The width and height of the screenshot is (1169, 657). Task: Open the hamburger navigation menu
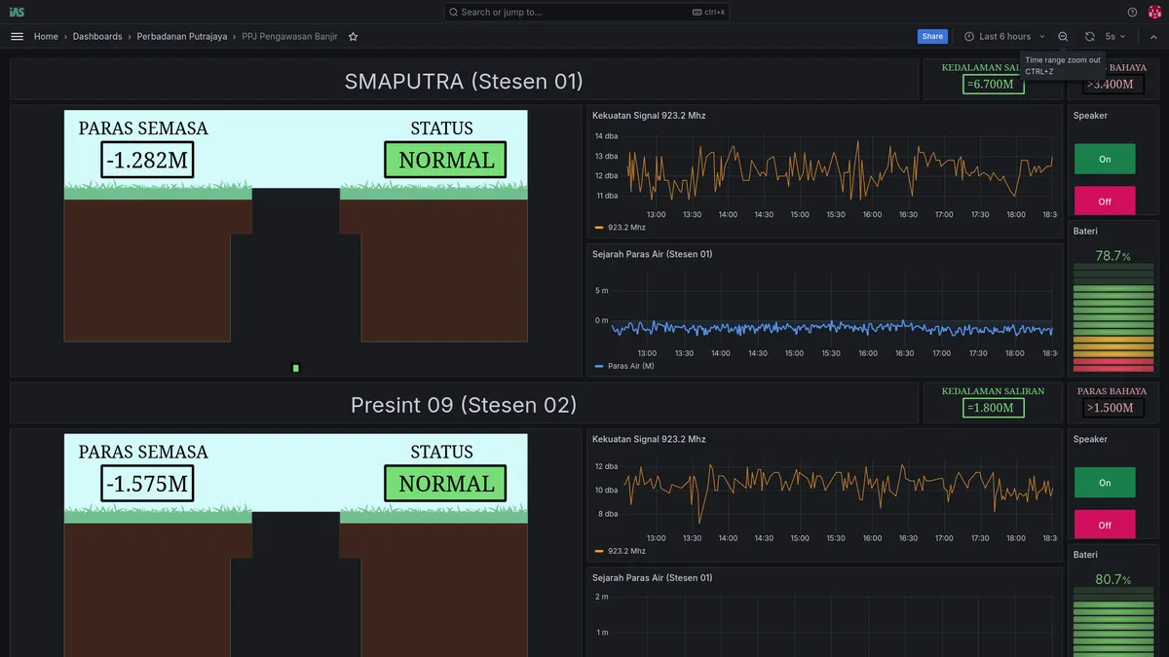[x=17, y=36]
